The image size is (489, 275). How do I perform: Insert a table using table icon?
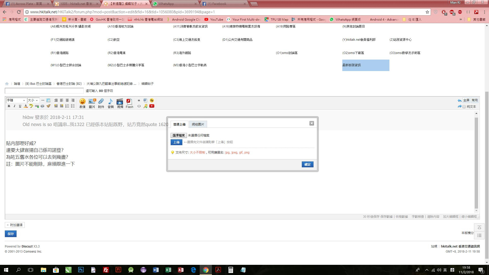[48, 100]
